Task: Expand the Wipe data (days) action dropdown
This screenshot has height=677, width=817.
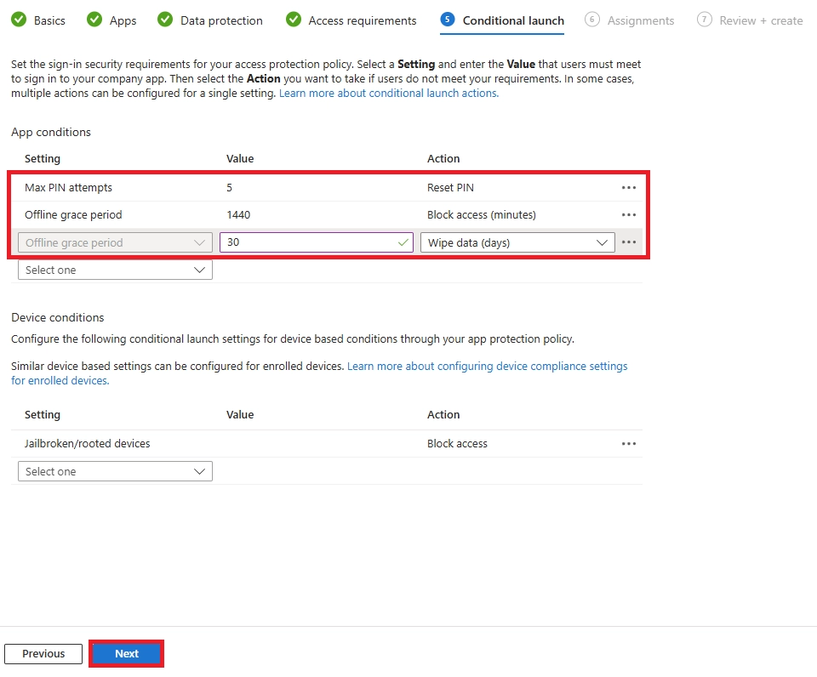Action: coord(517,242)
